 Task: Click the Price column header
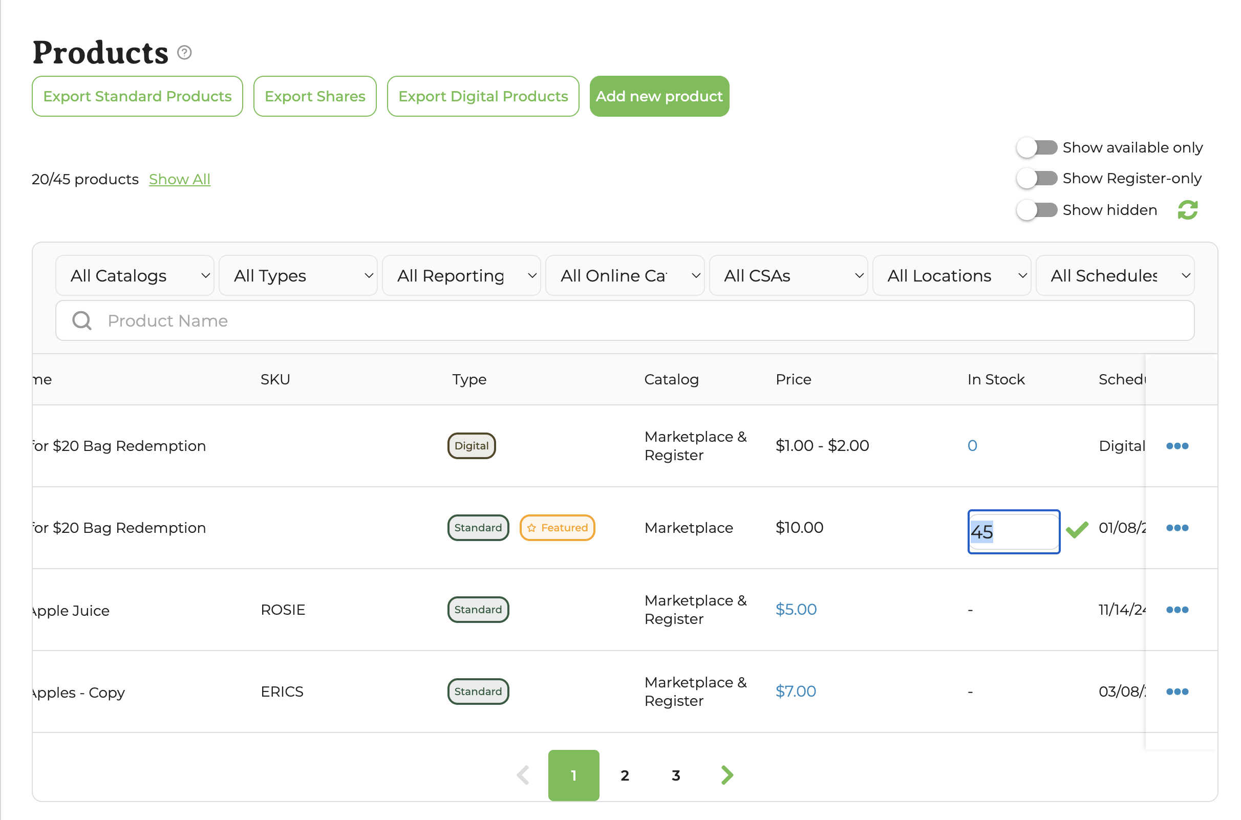pyautogui.click(x=794, y=380)
